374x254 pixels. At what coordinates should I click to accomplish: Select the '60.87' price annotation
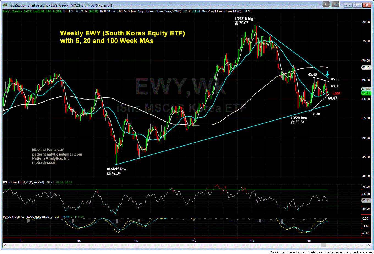[333, 98]
